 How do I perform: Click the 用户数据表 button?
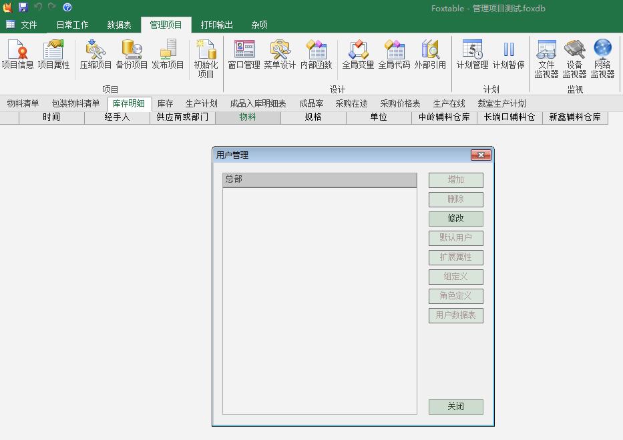coord(455,315)
